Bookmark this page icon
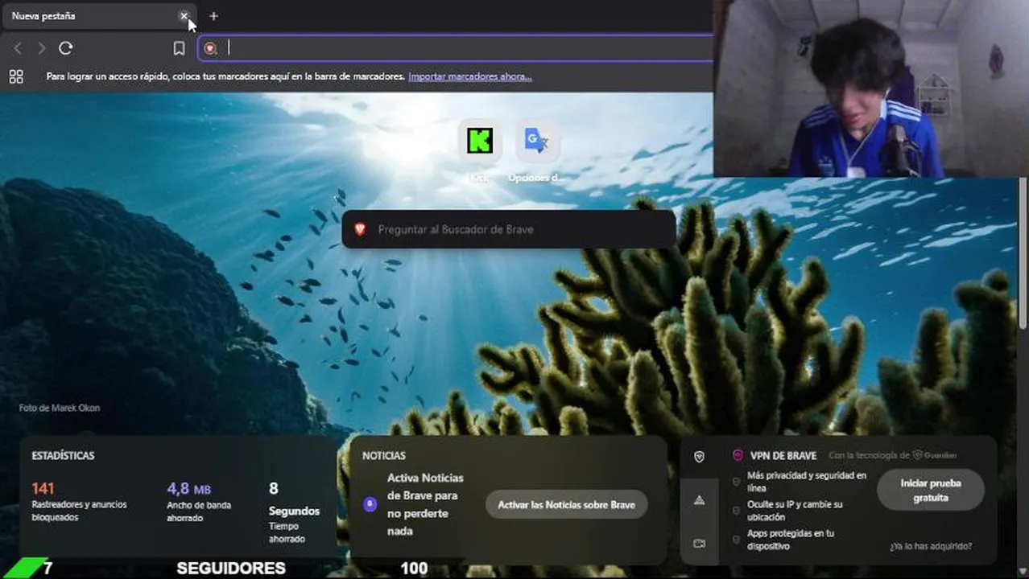Viewport: 1029px width, 579px height. (x=179, y=48)
